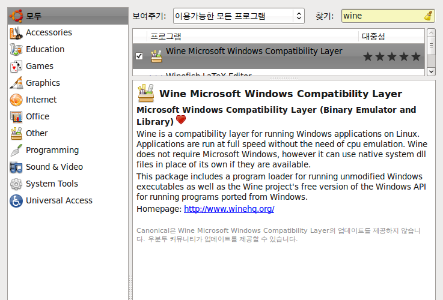Screen dimensions: 443x300
Task: Click the Office chart icon
Action: (16, 116)
